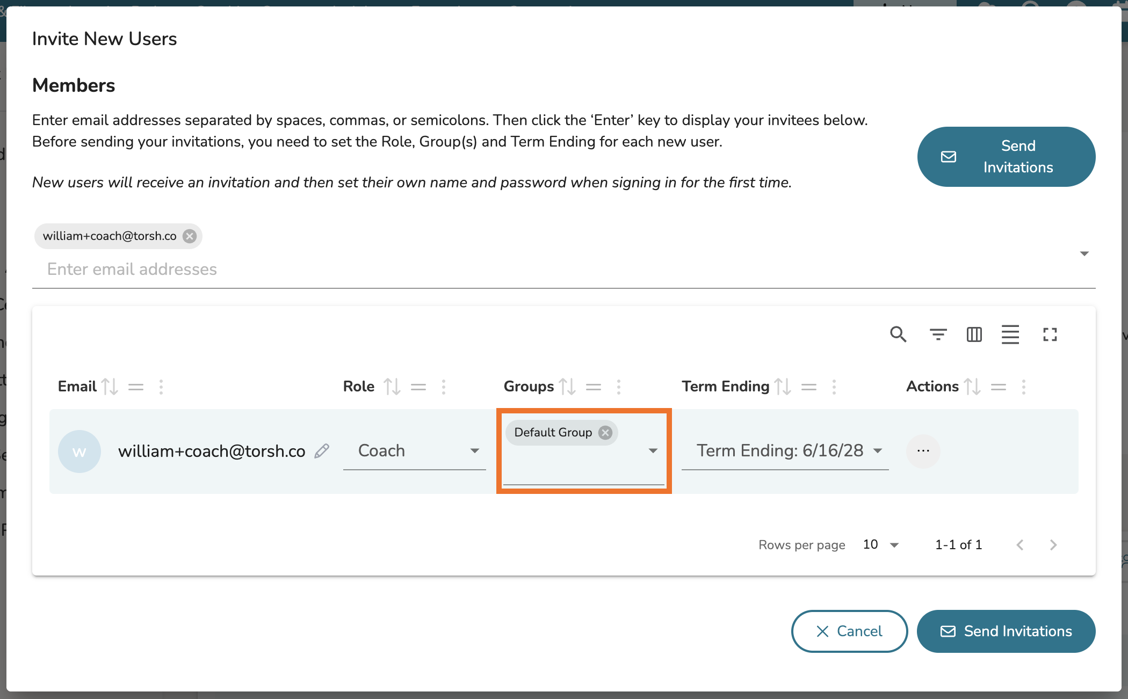The width and height of the screenshot is (1128, 699).
Task: Expand Groups selection dropdown arrow
Action: (653, 451)
